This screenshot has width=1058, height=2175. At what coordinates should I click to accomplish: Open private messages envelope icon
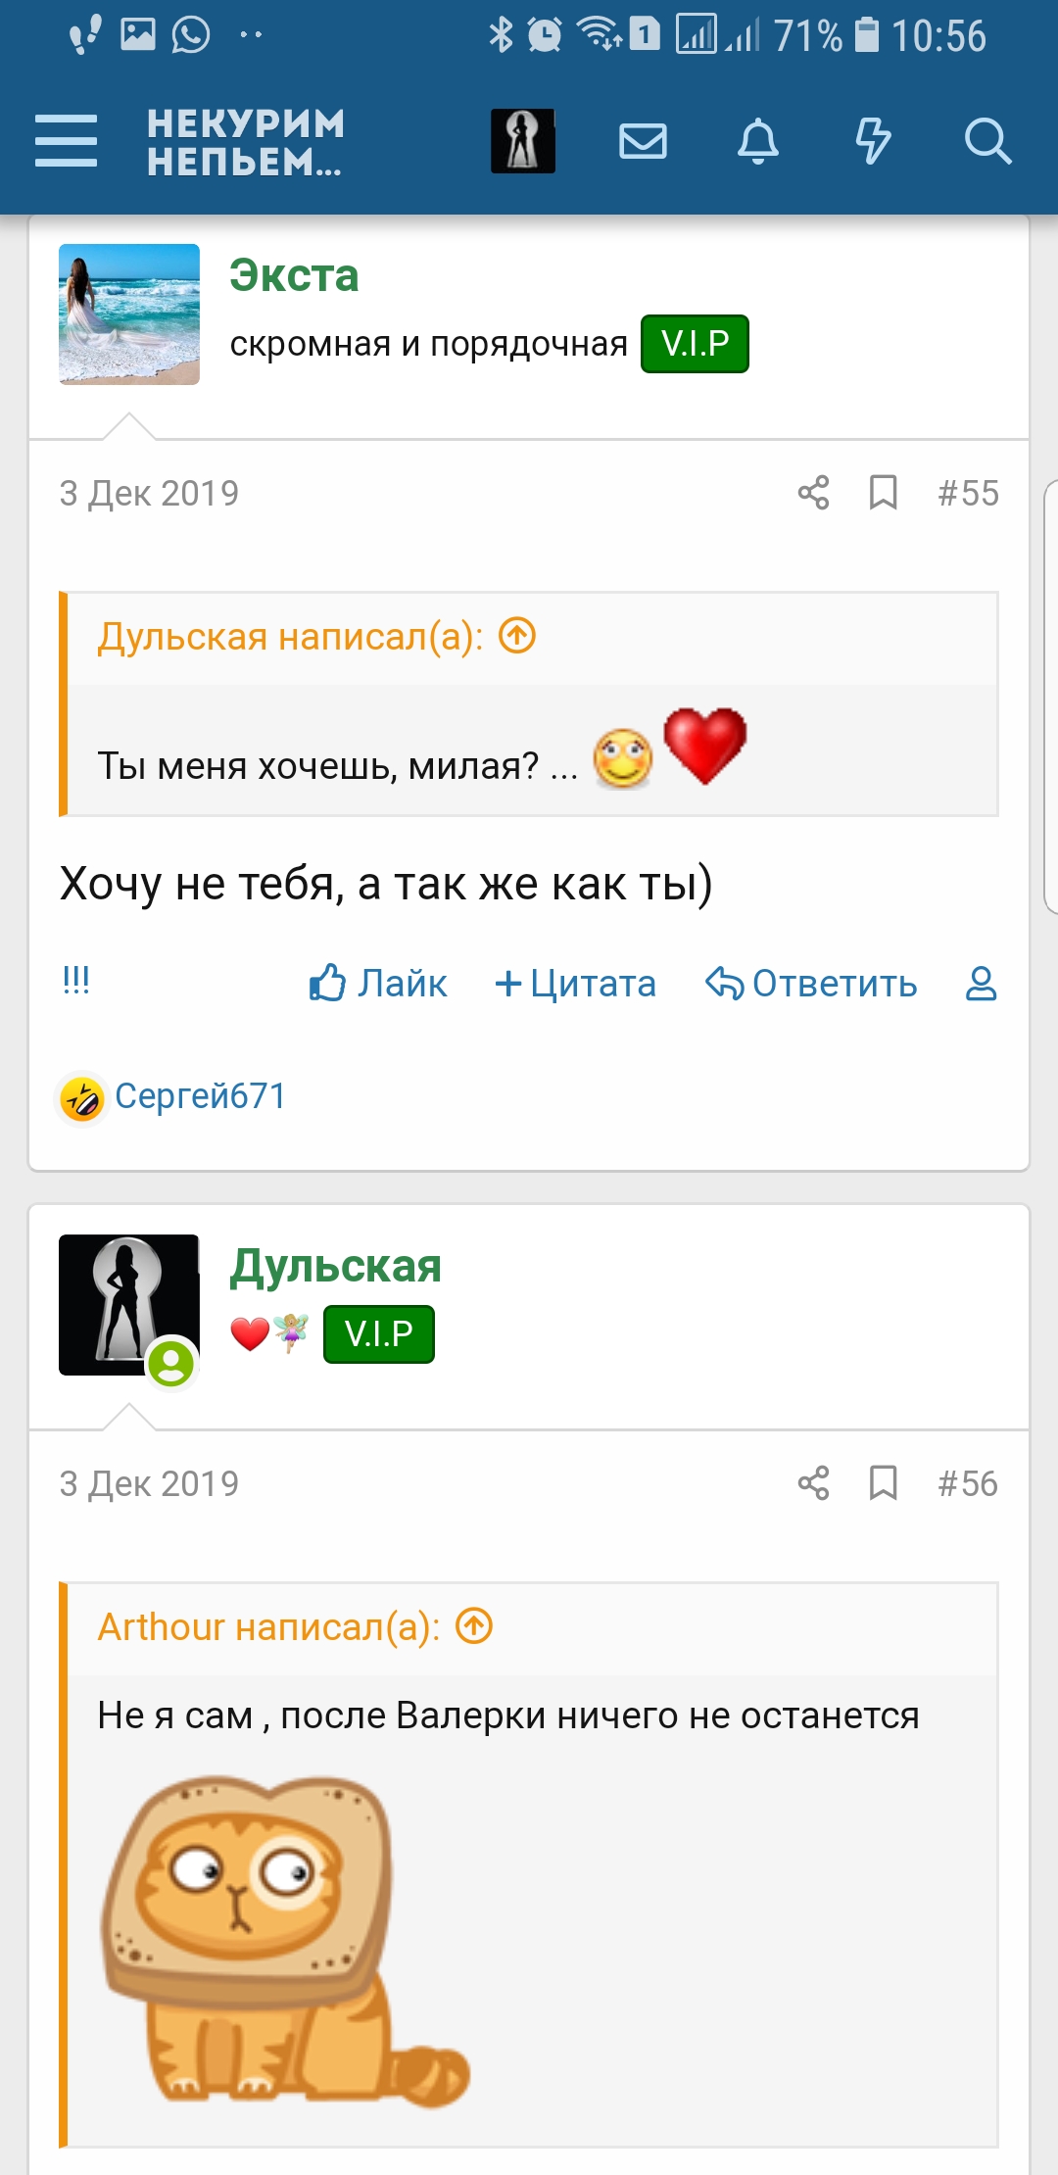click(x=643, y=141)
